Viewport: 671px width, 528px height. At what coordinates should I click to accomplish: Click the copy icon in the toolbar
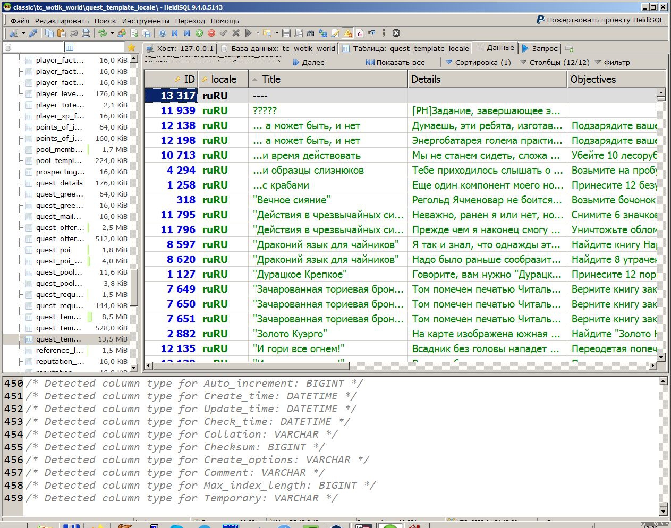click(49, 33)
